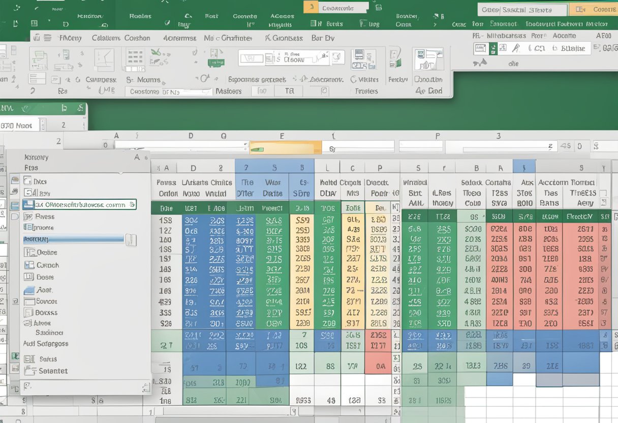The width and height of the screenshot is (618, 423).
Task: Expand the Customs DrNs combo box
Action: coord(203,90)
